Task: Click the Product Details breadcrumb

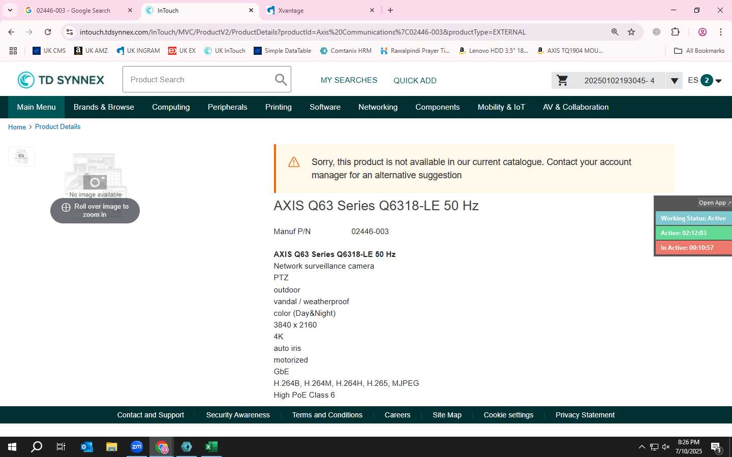Action: (x=57, y=127)
